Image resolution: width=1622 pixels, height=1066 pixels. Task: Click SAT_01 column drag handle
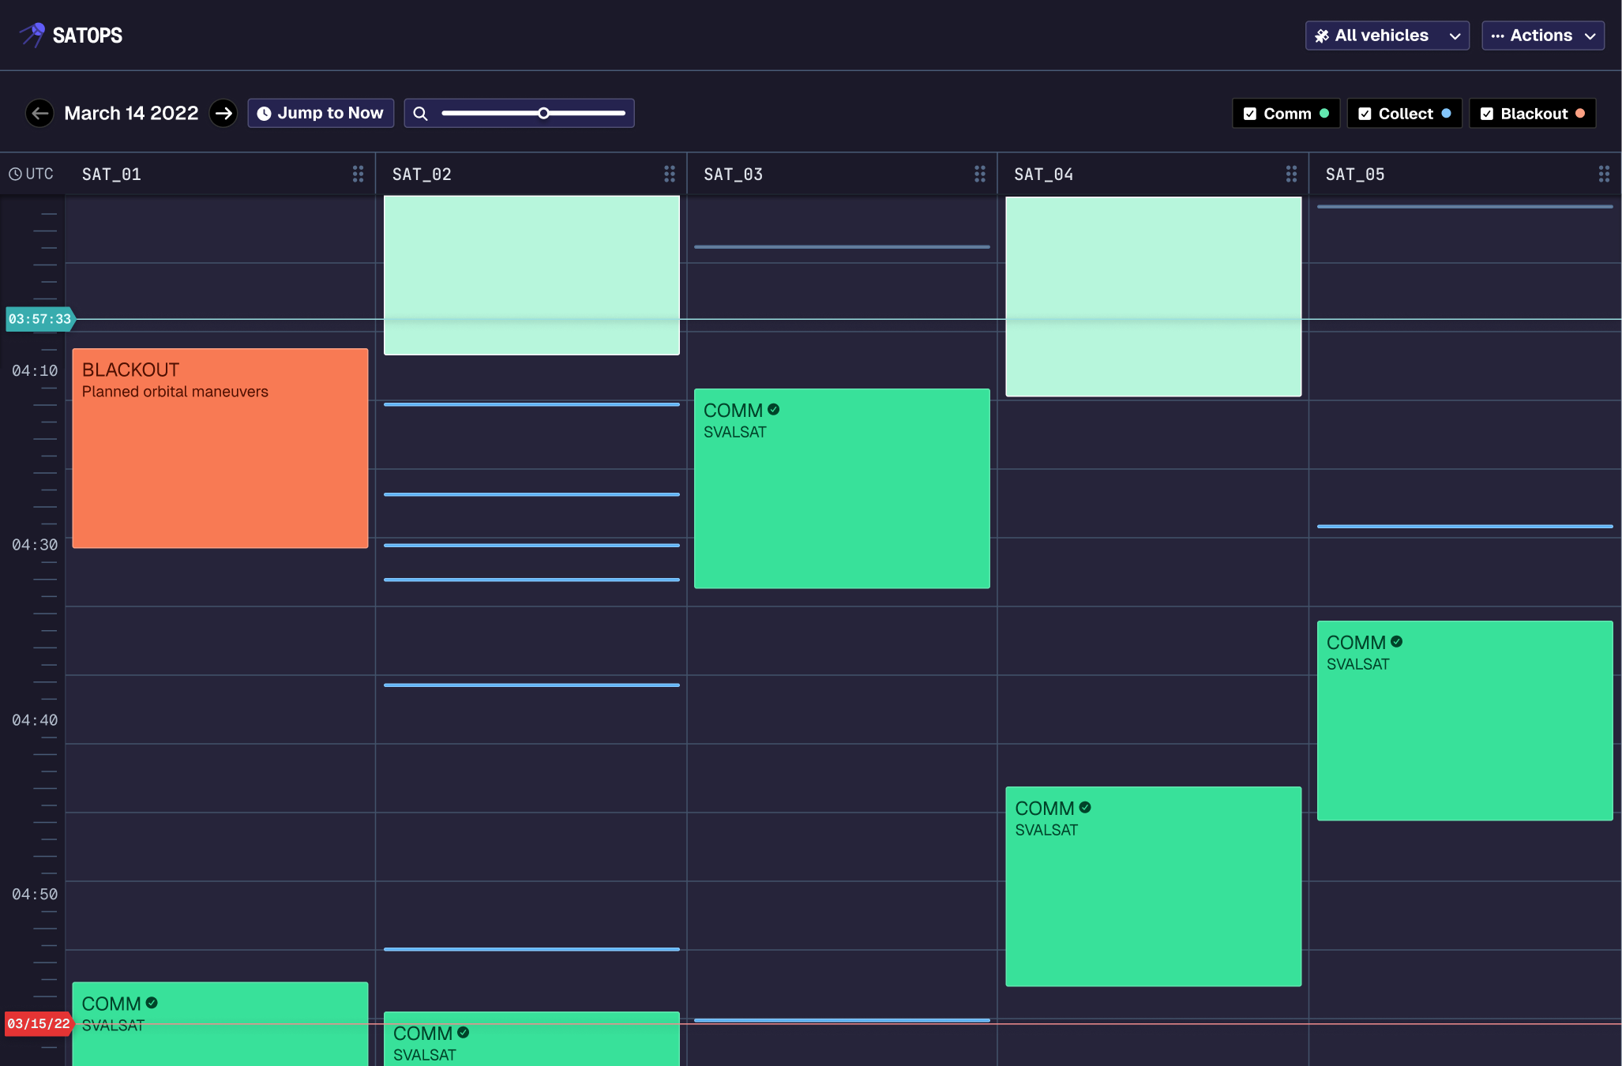click(x=358, y=174)
